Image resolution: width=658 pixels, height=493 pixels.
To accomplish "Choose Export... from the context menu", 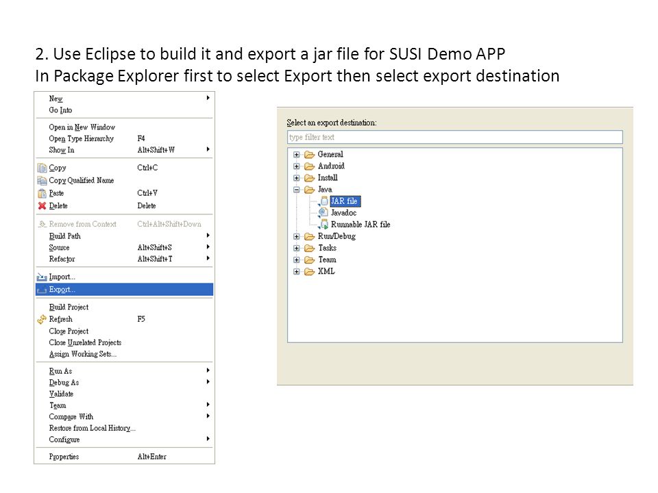I will click(x=125, y=290).
